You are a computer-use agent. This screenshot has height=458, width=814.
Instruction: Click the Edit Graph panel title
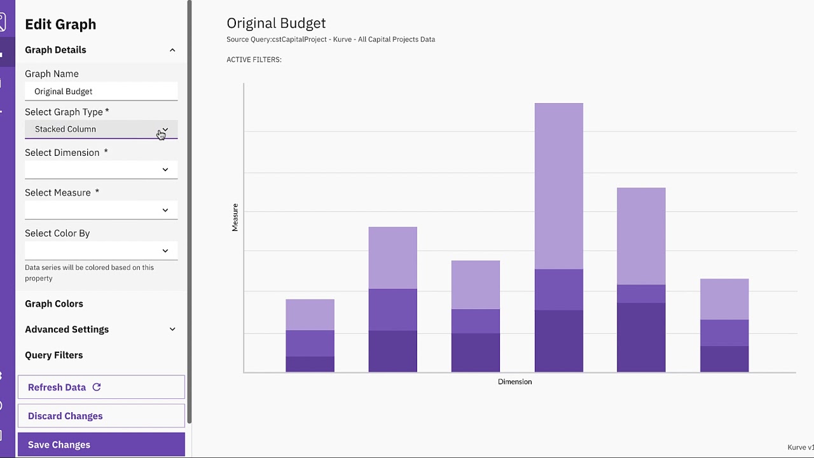60,24
